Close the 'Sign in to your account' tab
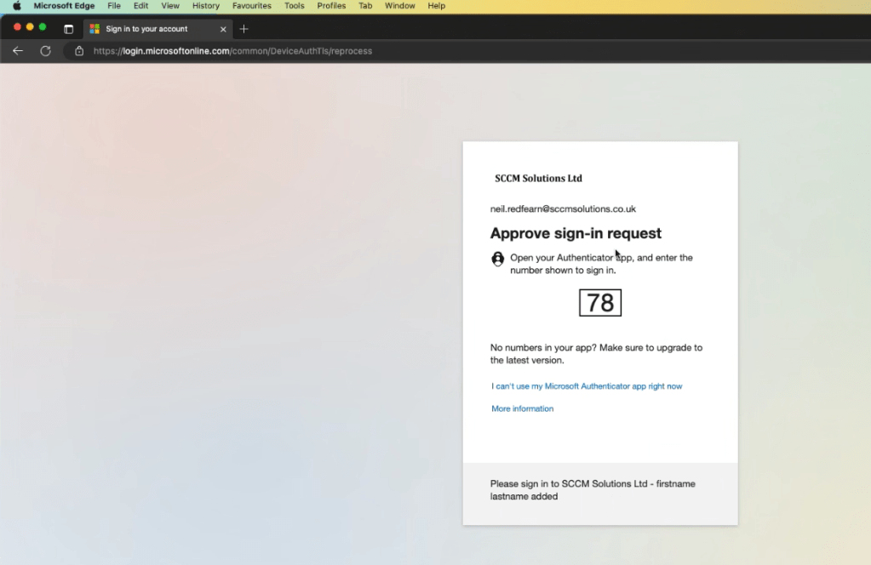The width and height of the screenshot is (871, 565). pos(224,29)
